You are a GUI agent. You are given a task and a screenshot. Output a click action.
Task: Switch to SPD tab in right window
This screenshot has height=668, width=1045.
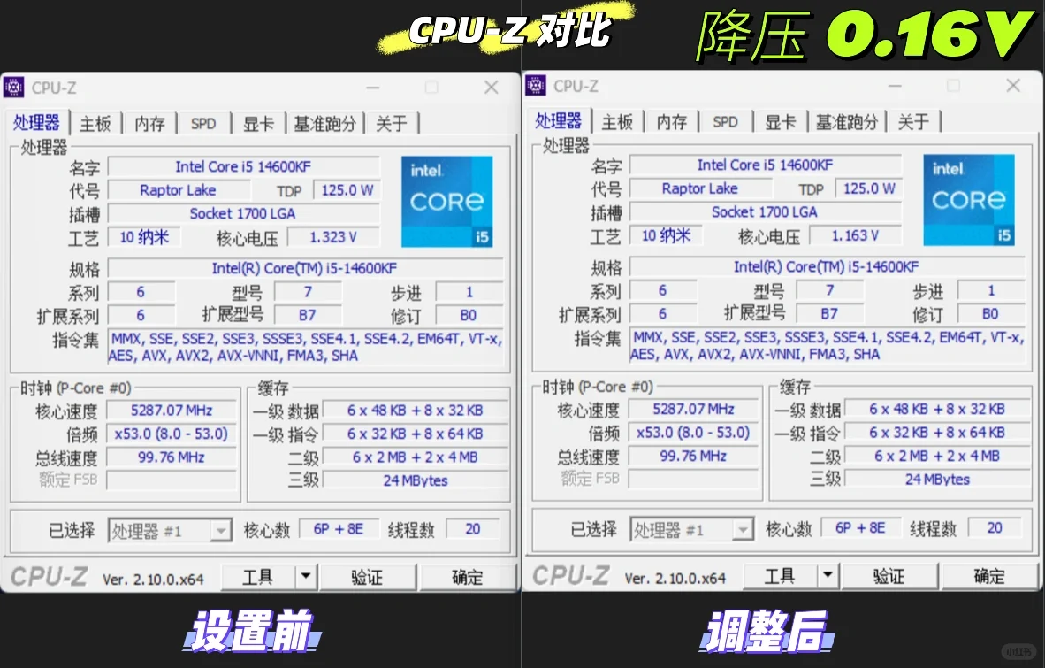[x=725, y=122]
